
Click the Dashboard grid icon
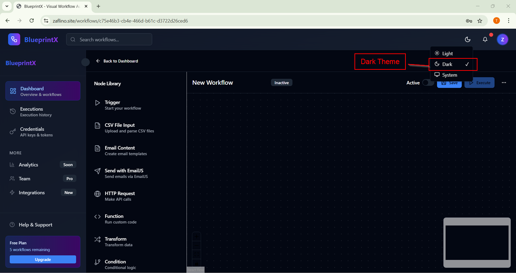tap(13, 91)
